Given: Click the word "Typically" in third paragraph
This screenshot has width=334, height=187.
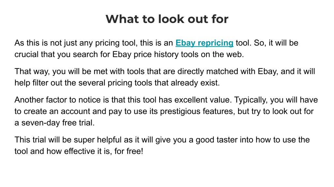Looking at the screenshot, I should pyautogui.click(x=250, y=100).
